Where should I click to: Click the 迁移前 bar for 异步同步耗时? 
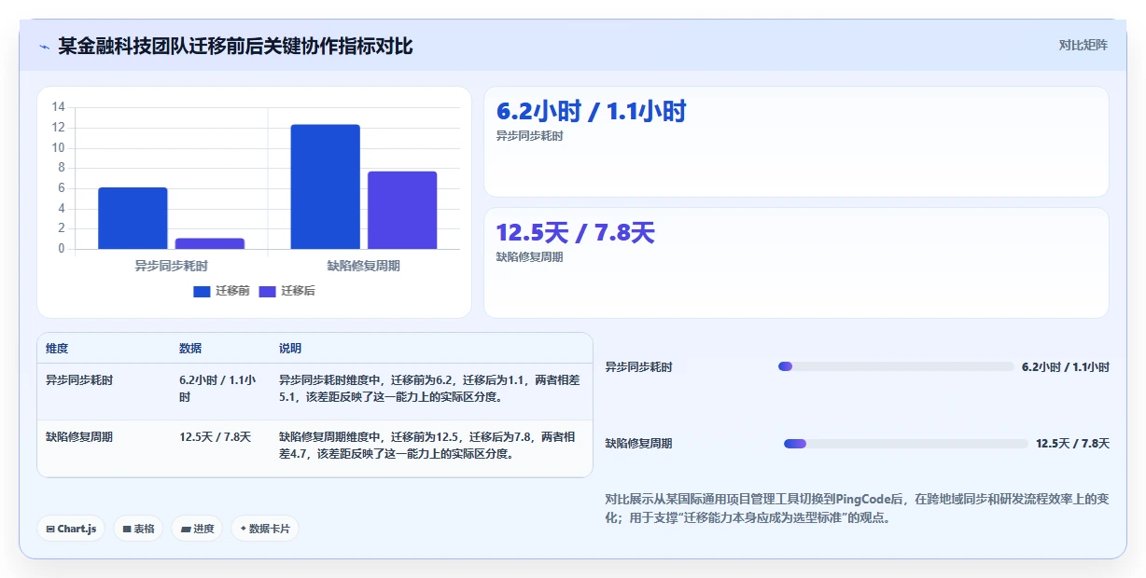click(133, 218)
